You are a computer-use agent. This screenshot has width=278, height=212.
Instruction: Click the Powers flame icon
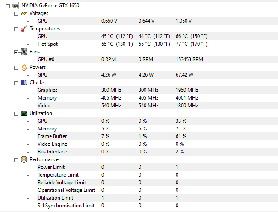24,67
